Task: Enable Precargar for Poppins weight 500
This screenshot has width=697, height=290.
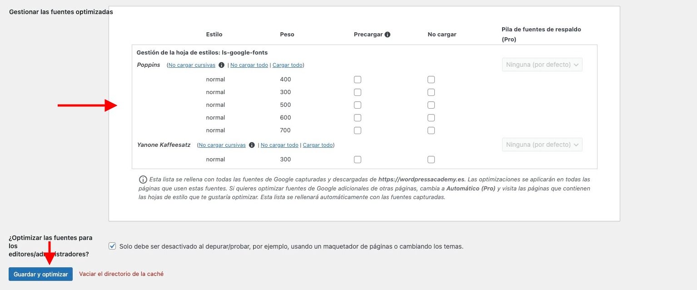Action: tap(358, 105)
